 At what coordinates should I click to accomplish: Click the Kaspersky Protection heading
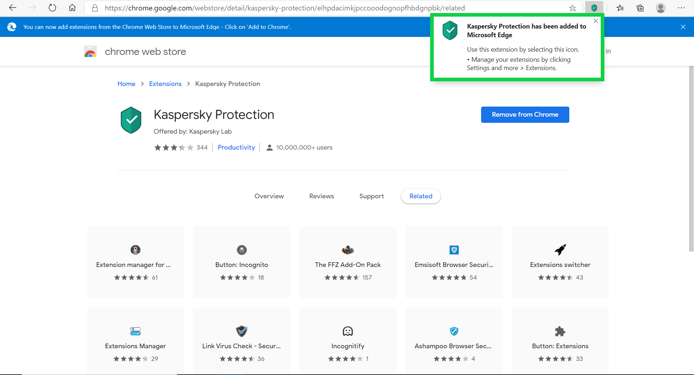[214, 115]
